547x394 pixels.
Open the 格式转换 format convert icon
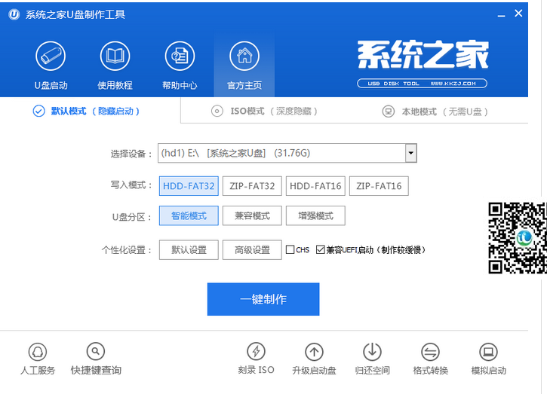pos(430,352)
